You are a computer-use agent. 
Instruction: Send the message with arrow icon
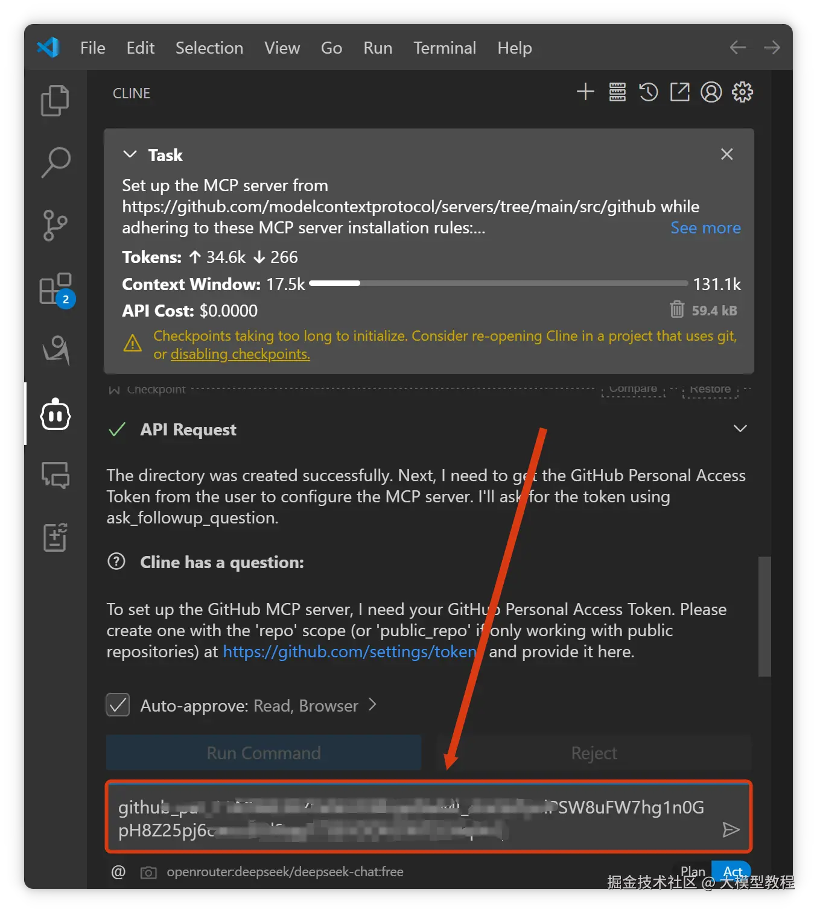pyautogui.click(x=731, y=830)
